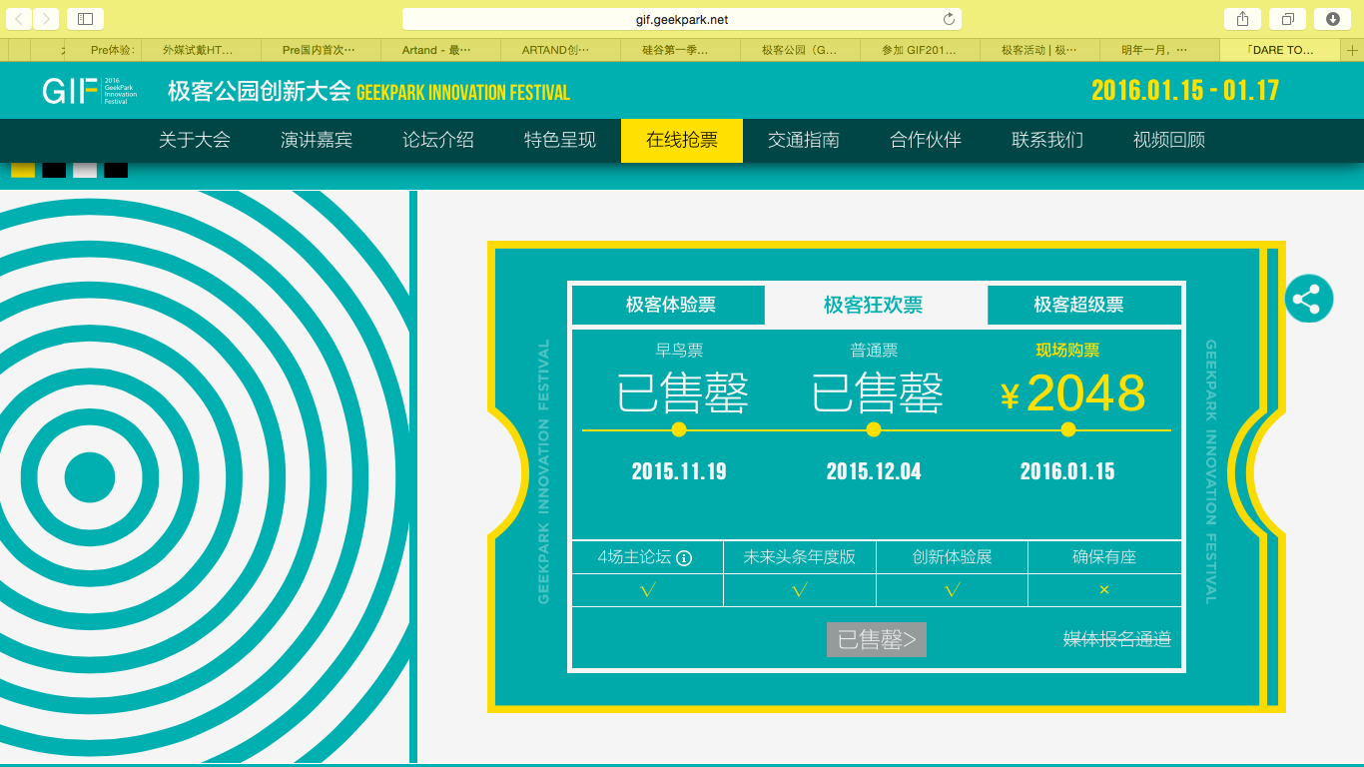Switch to the 参加 GIF201… browser tab
The image size is (1364, 767).
point(921,50)
